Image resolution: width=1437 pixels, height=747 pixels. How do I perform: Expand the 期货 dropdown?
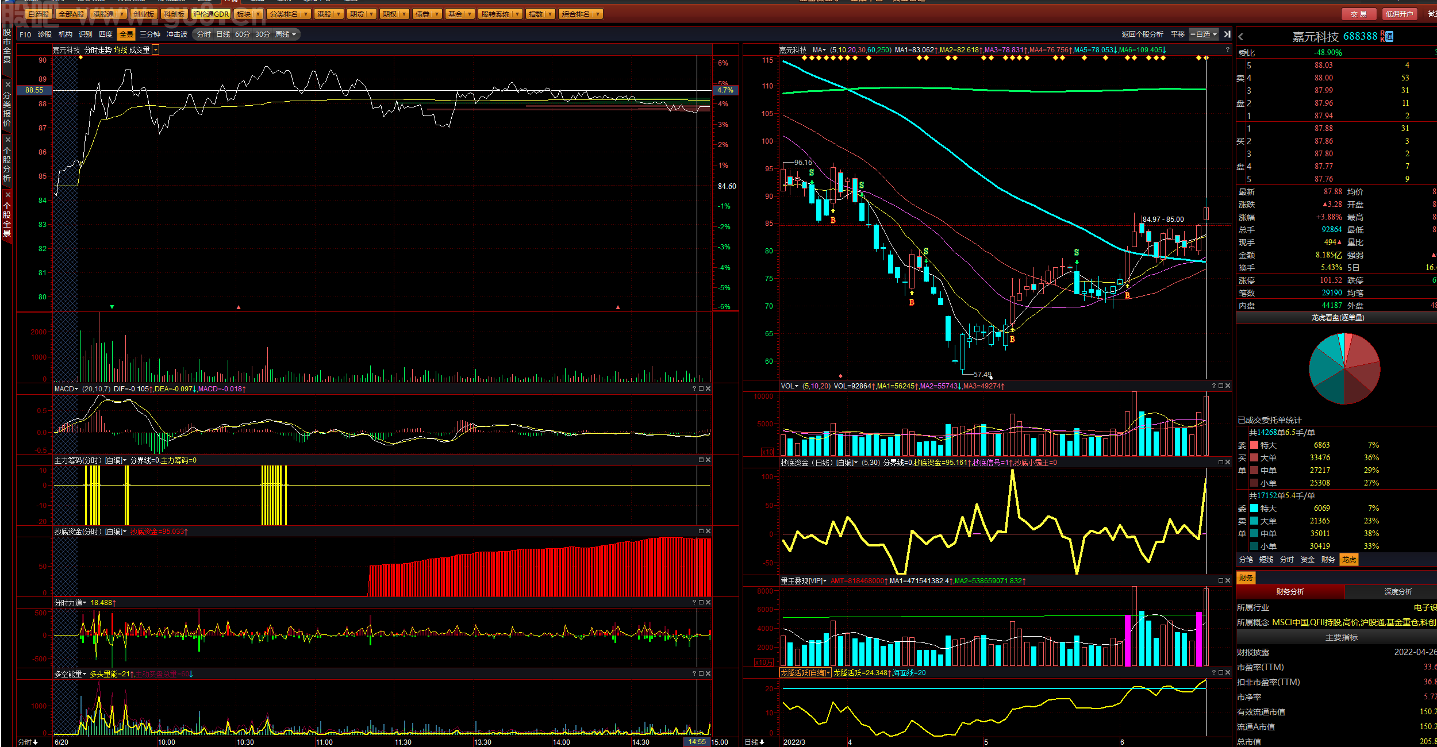click(372, 14)
